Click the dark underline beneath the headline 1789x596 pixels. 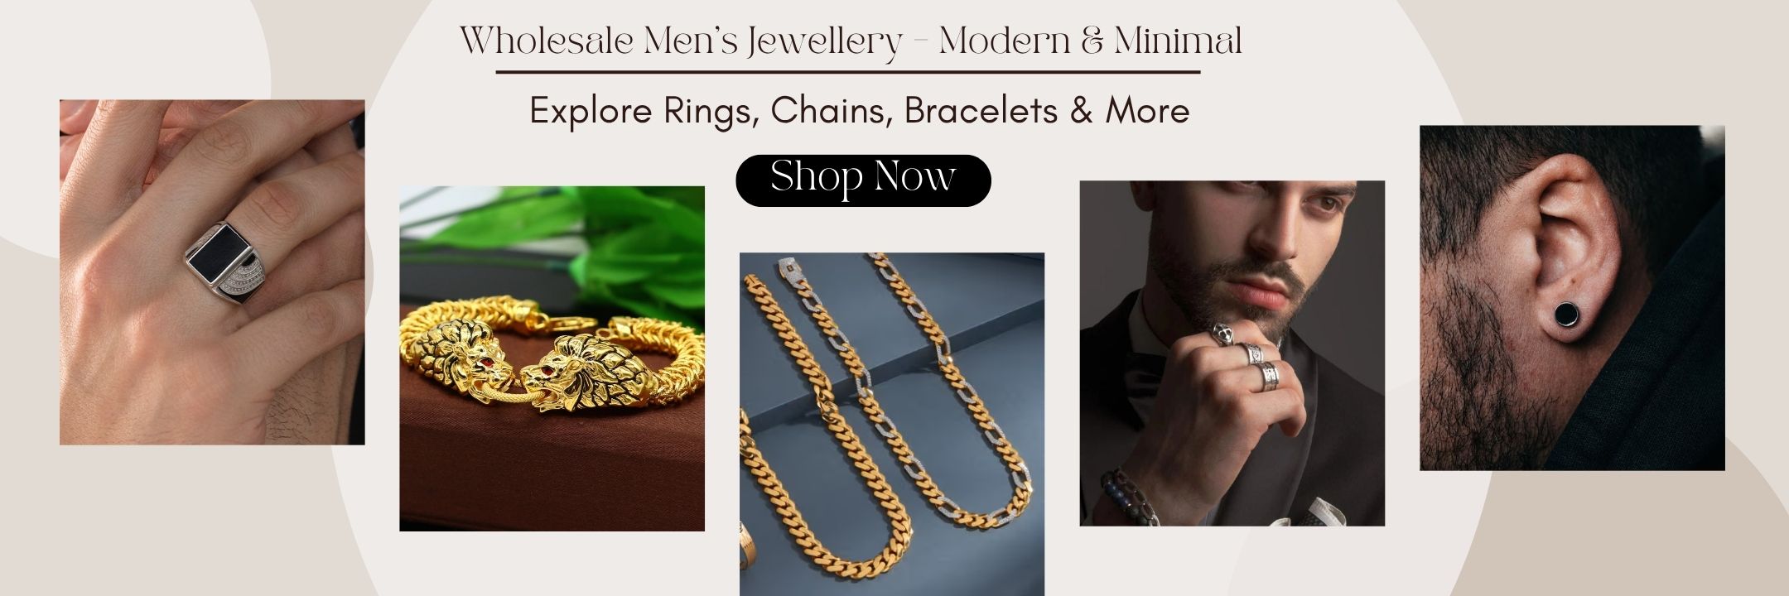(x=848, y=73)
